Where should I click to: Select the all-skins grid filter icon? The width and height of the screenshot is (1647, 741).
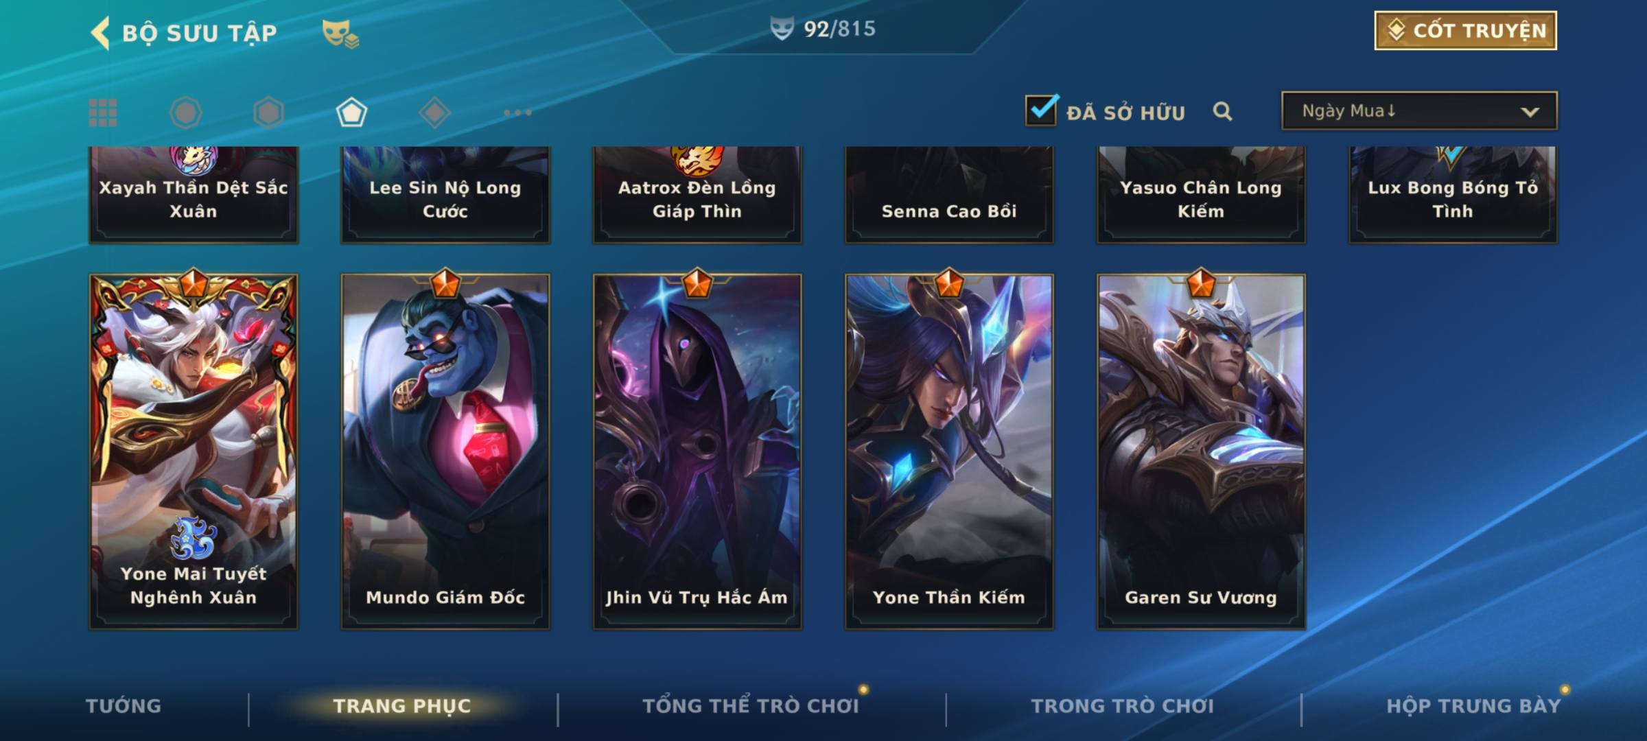tap(103, 113)
